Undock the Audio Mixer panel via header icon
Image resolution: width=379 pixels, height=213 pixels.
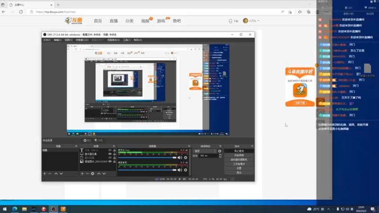click(x=189, y=146)
